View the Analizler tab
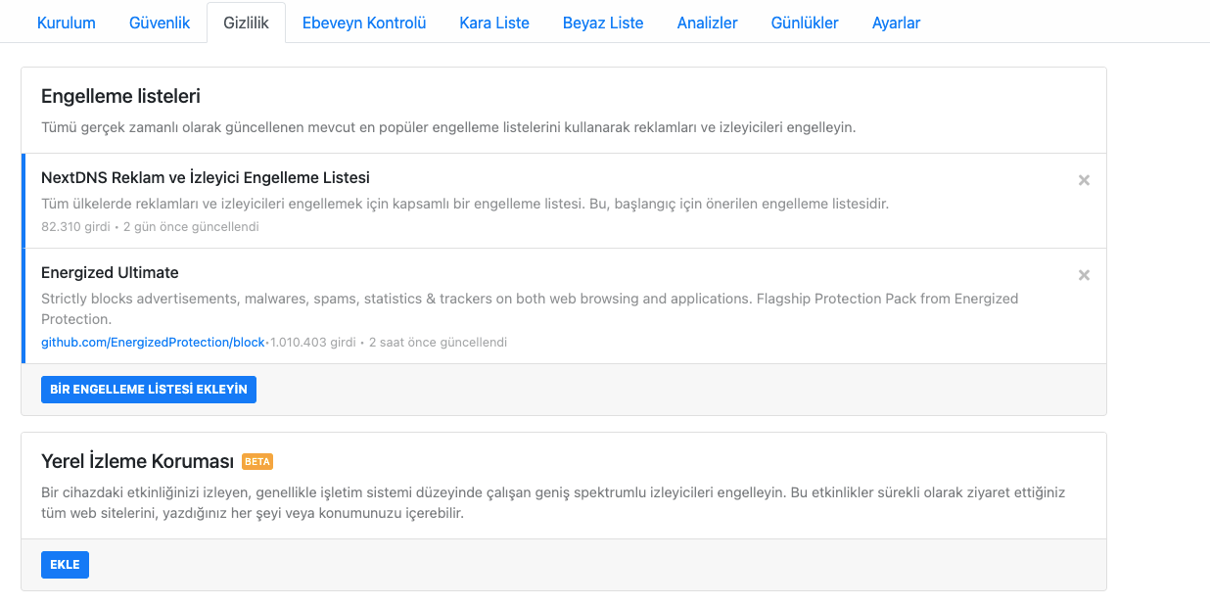Viewport: 1210px width, 605px height. tap(707, 23)
